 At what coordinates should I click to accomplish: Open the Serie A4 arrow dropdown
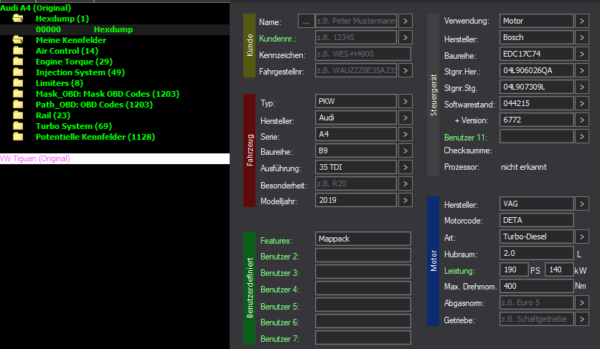click(x=406, y=134)
